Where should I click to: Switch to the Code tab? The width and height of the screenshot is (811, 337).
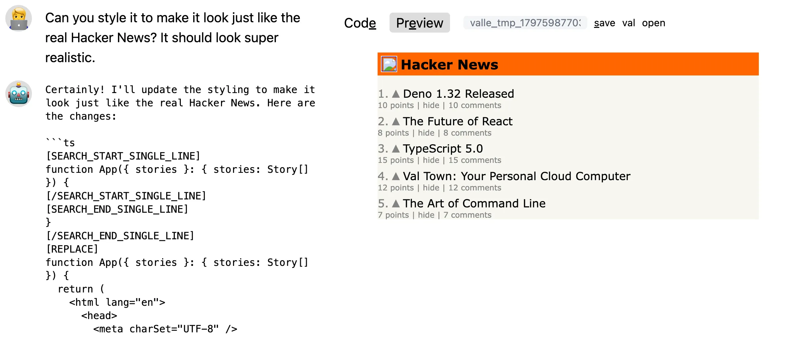(x=360, y=23)
